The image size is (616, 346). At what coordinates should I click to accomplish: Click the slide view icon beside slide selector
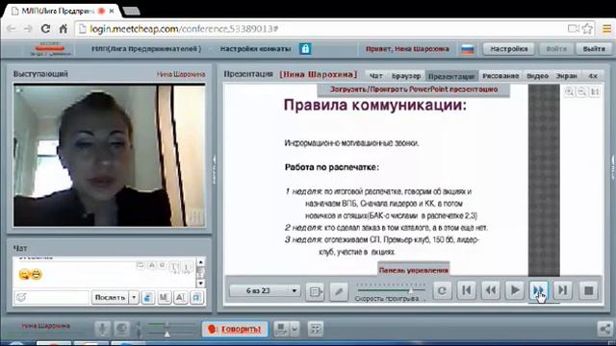pos(315,291)
